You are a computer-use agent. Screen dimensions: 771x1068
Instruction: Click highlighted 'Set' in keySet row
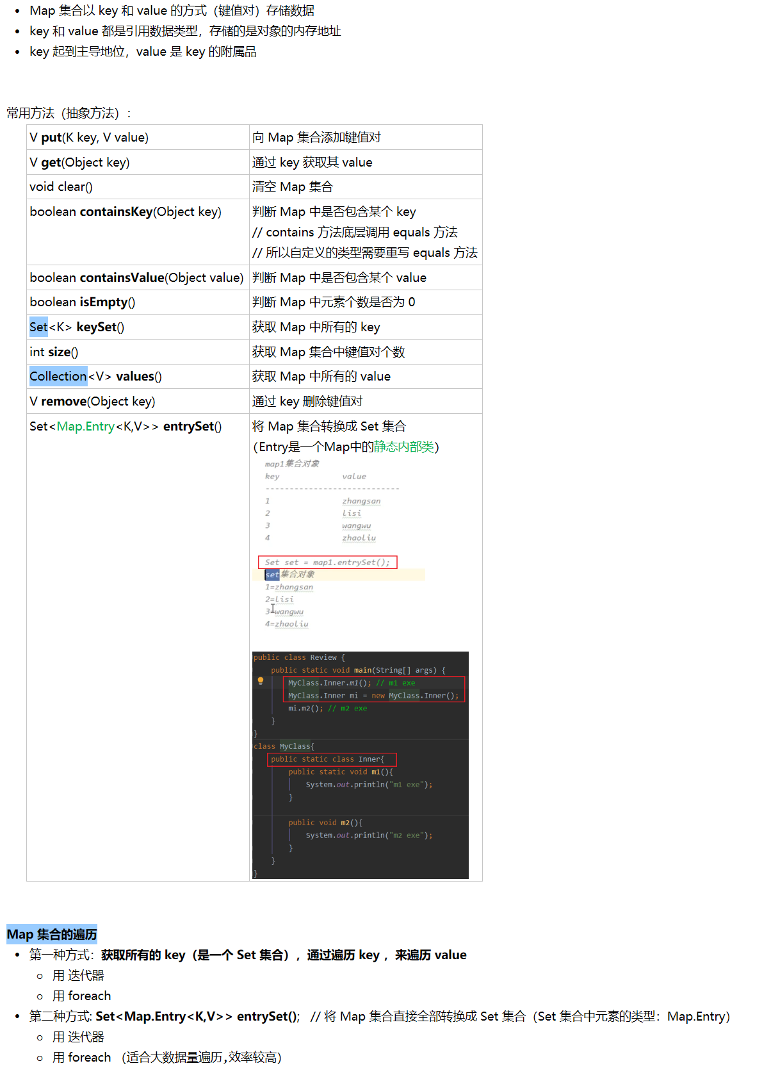[38, 327]
